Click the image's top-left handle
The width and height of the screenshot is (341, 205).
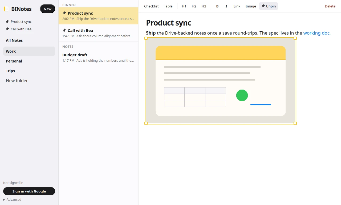point(146,38)
